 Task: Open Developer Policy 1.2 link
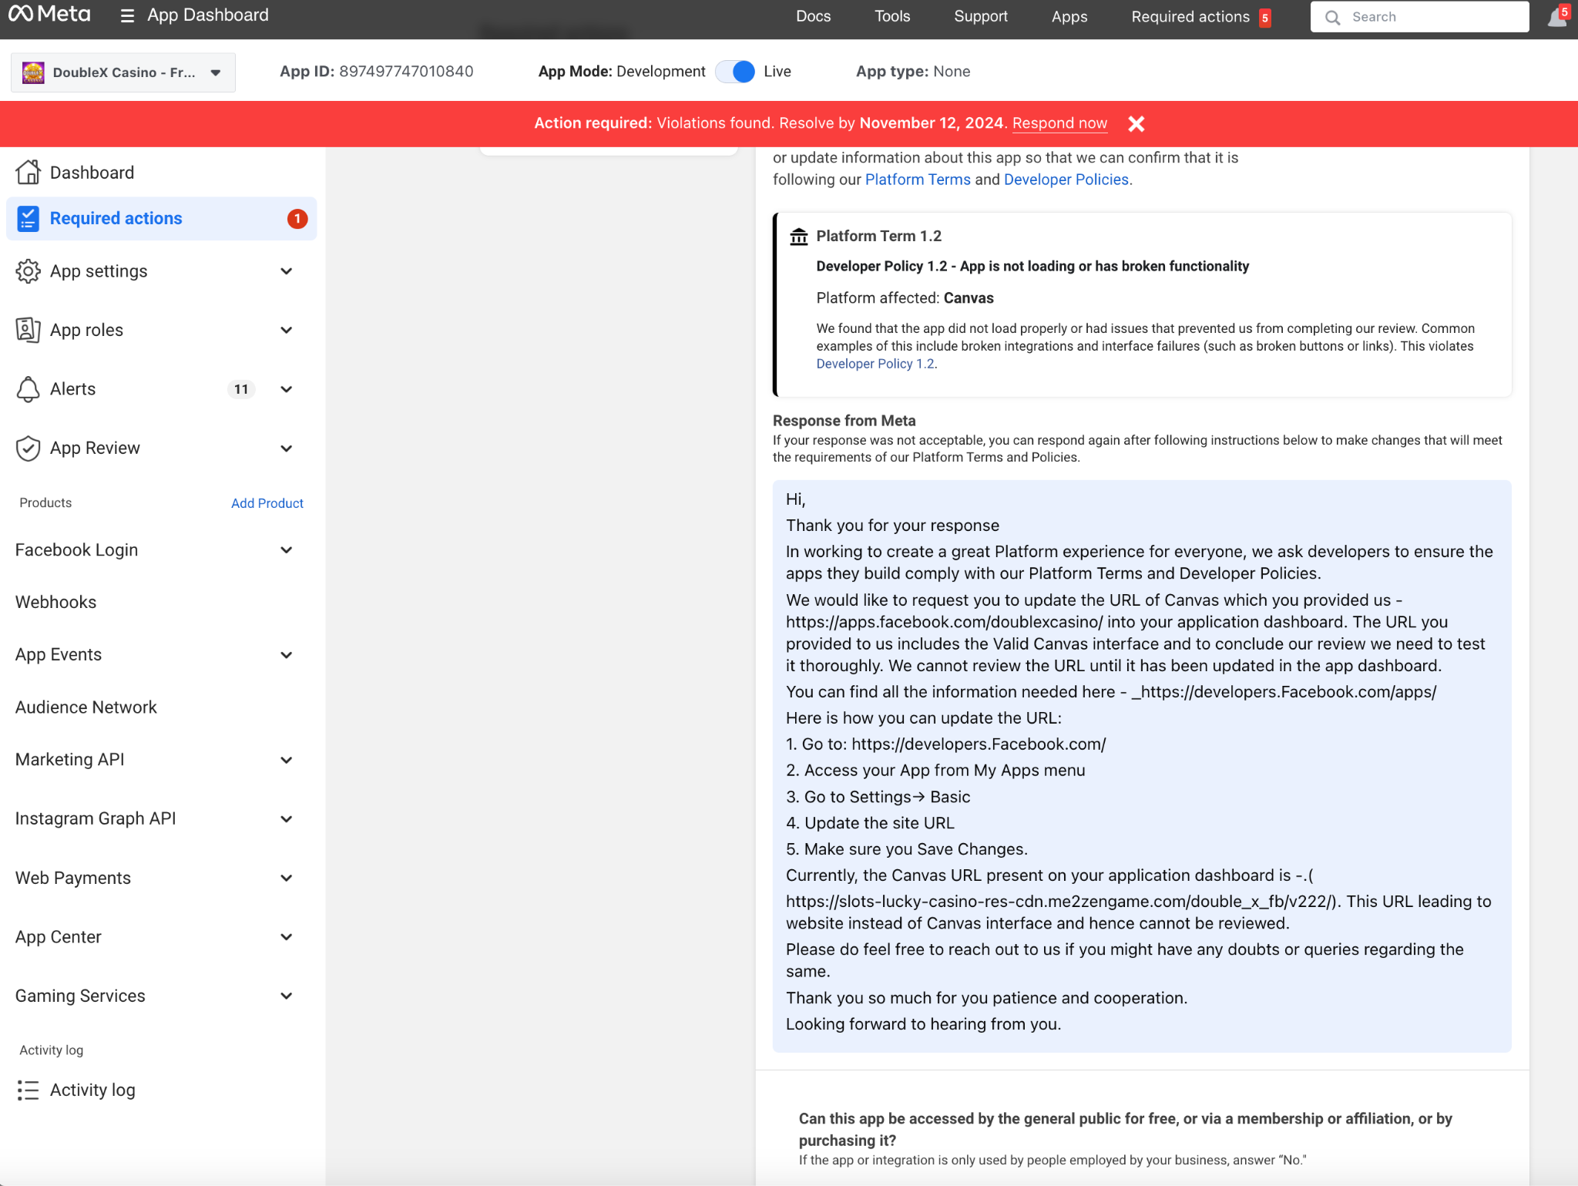(875, 364)
